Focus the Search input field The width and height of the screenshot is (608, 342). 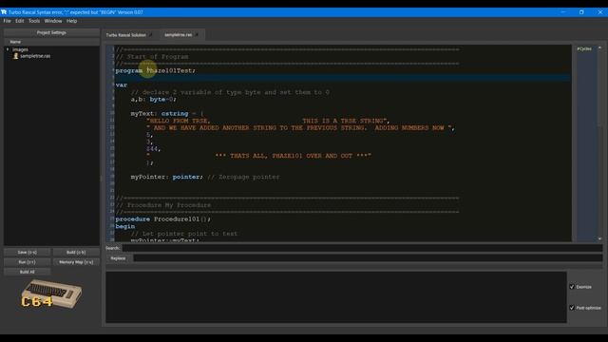[x=362, y=248]
